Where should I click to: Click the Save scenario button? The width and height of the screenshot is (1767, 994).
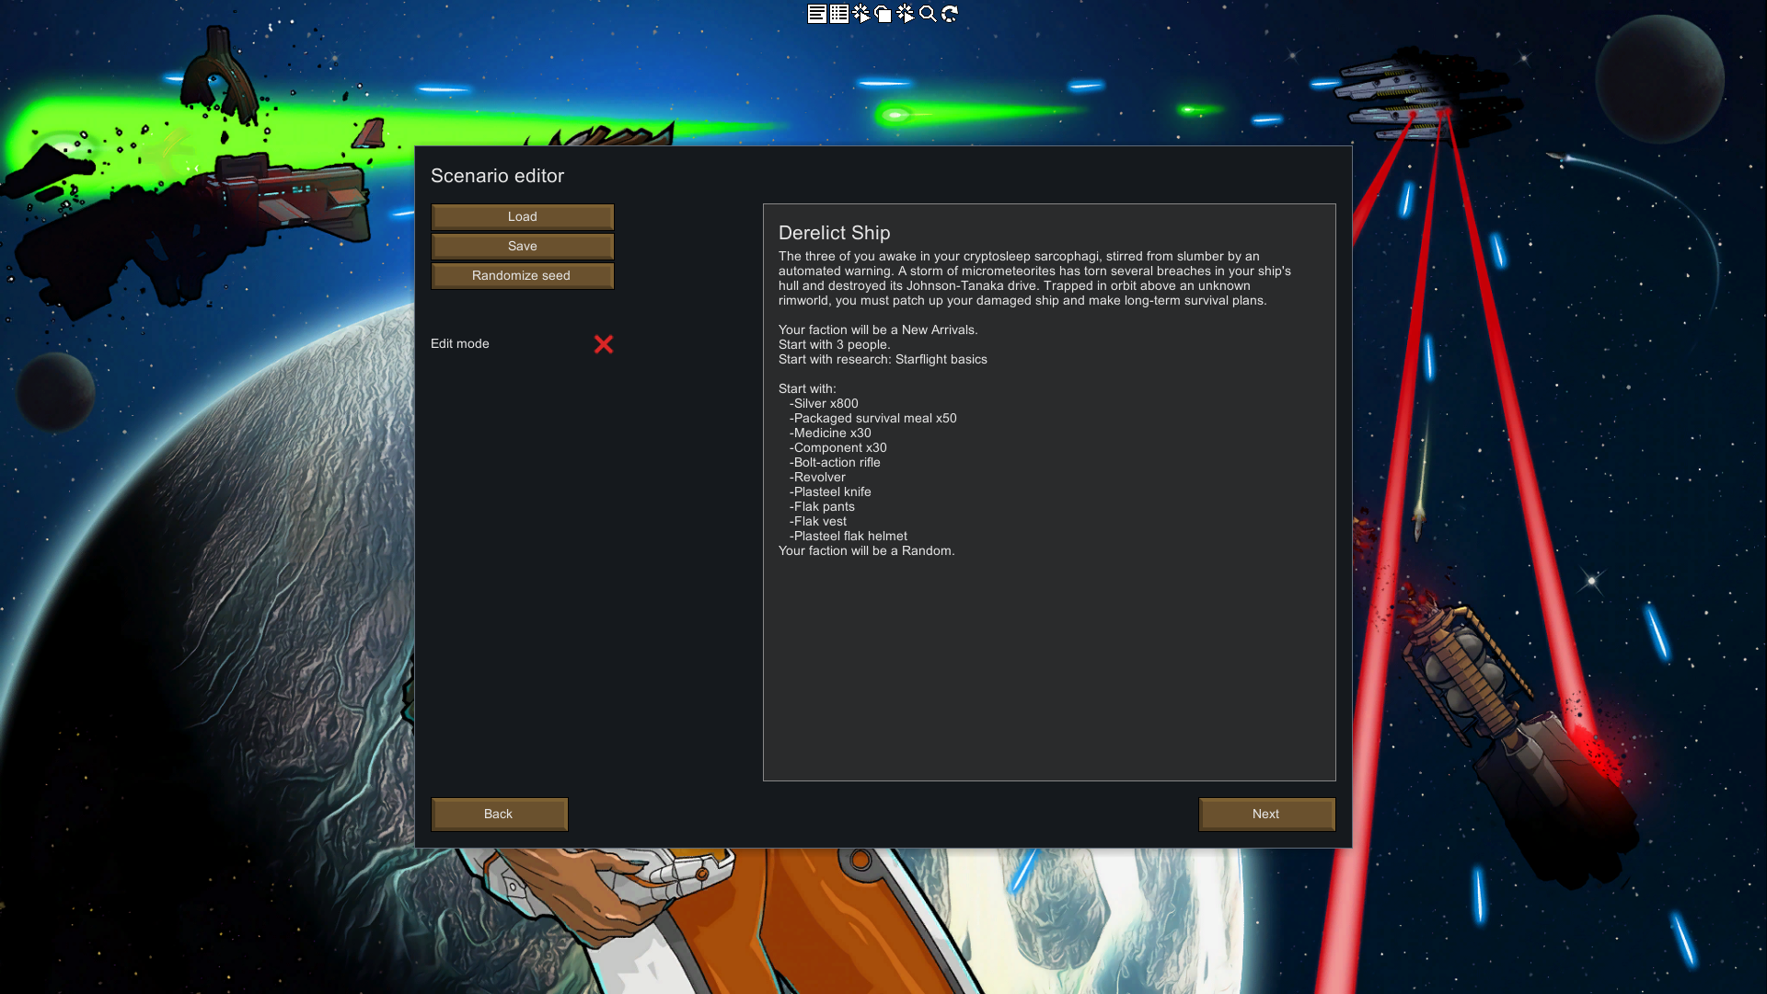(523, 247)
